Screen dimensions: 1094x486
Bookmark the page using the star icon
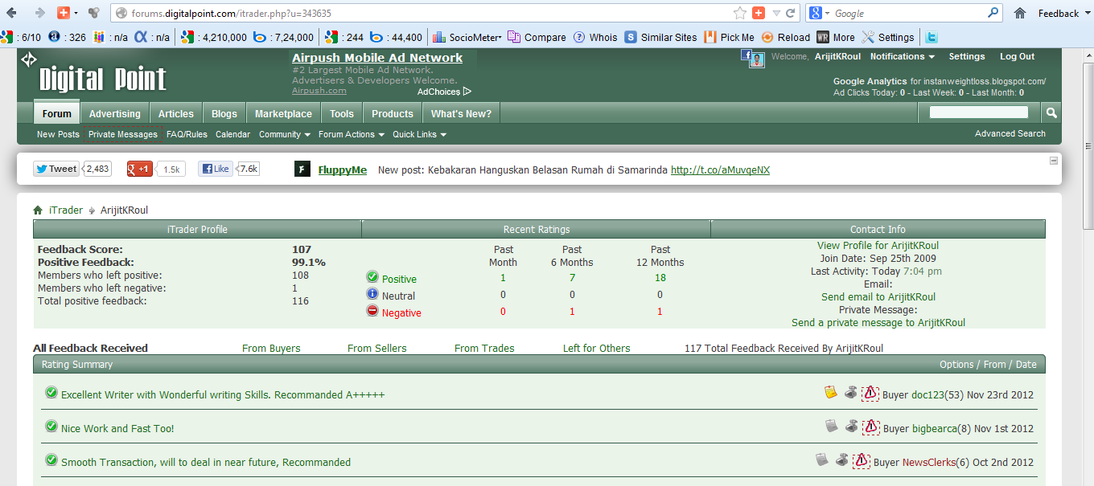coord(740,13)
